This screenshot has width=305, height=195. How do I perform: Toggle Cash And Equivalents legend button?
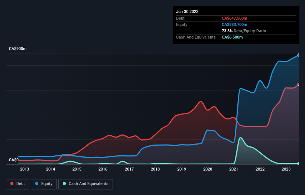tap(85, 184)
